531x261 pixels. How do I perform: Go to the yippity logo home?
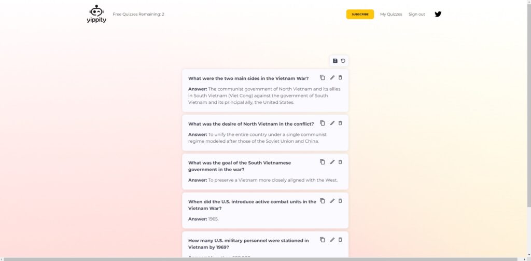click(x=96, y=14)
